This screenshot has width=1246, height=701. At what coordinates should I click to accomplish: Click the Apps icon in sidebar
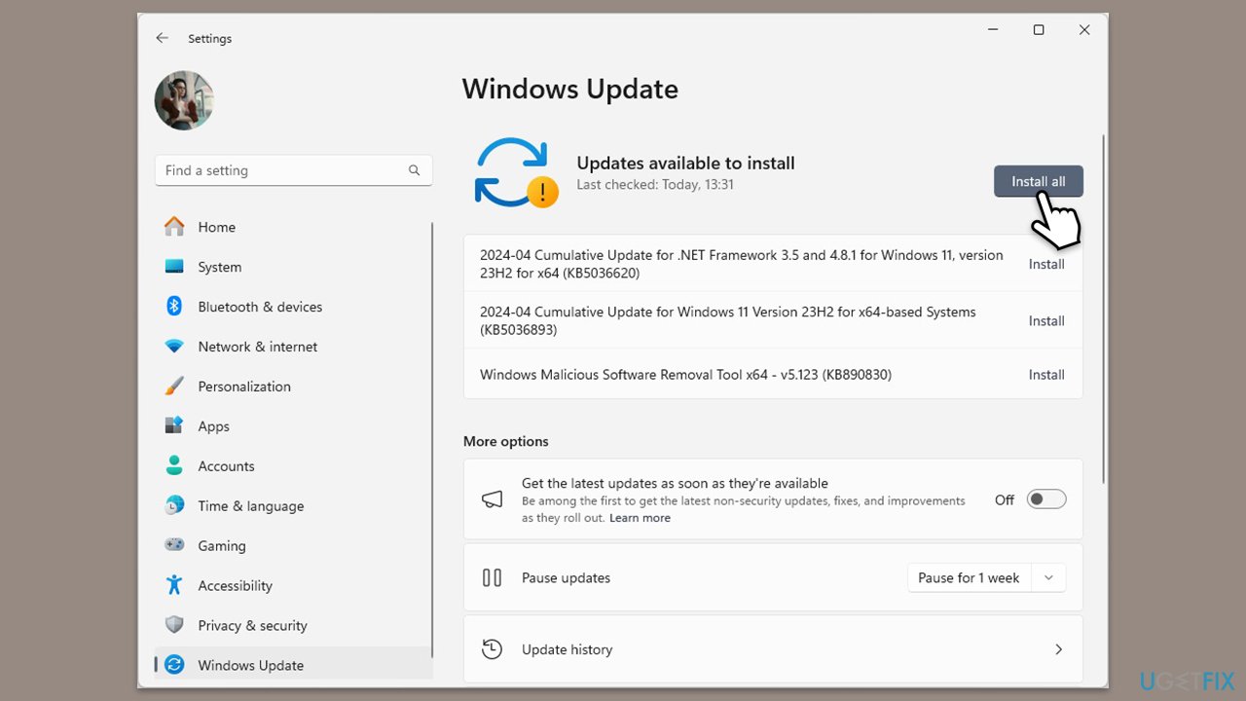point(174,426)
